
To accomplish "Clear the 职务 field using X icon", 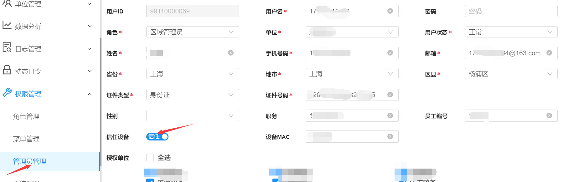I will coord(390,116).
